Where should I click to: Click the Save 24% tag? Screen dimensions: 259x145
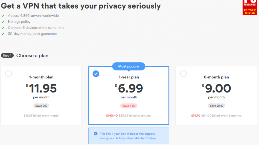(216, 106)
